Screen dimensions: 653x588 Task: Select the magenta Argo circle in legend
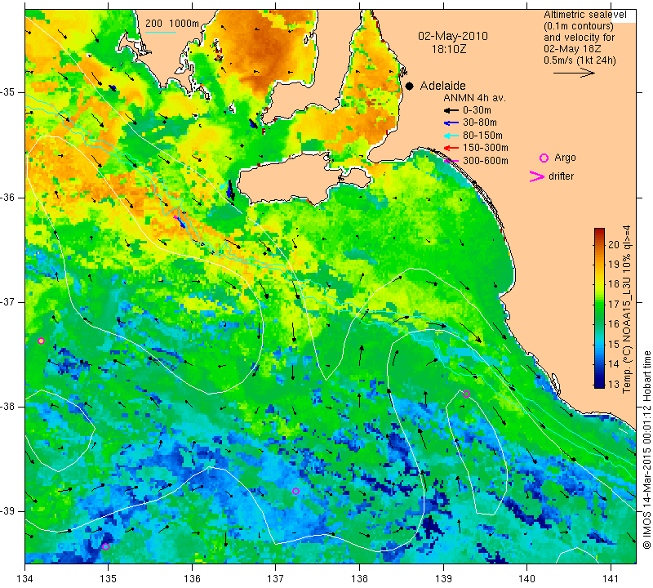point(544,158)
